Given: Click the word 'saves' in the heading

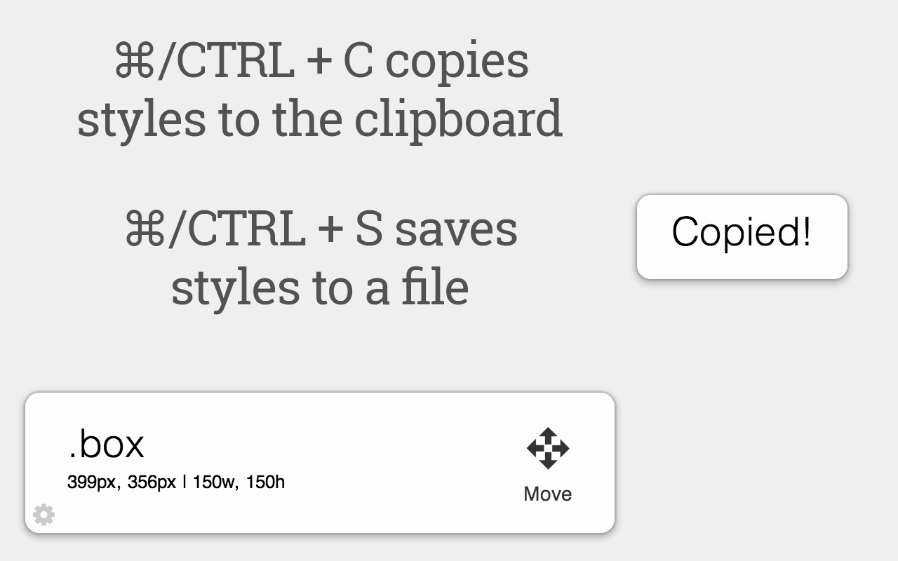Looking at the screenshot, I should click(456, 230).
